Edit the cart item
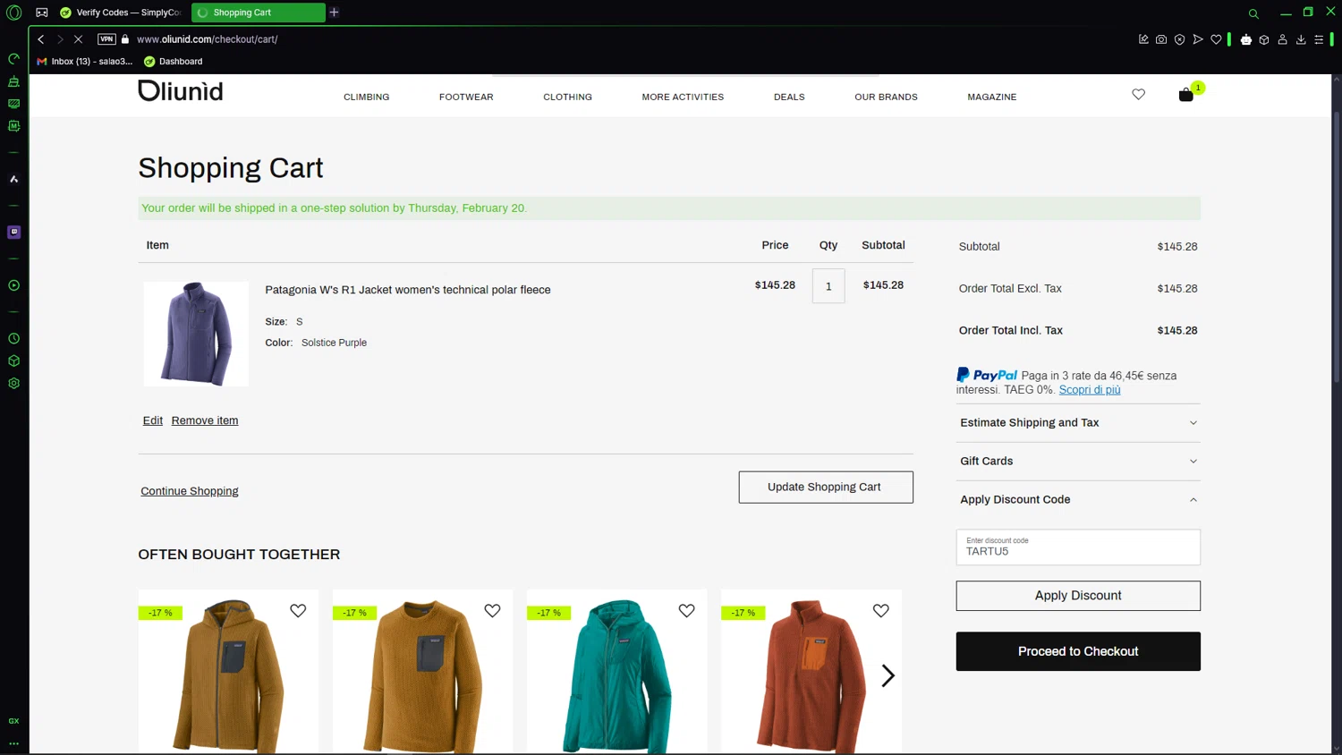1342x755 pixels. coord(153,420)
